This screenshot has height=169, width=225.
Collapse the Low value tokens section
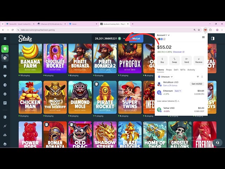coord(168,101)
